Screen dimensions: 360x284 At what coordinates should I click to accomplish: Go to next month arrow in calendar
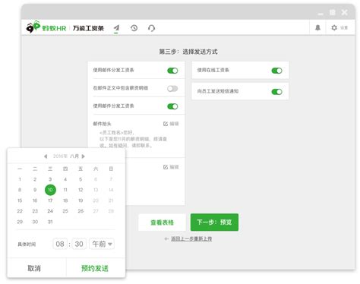(x=83, y=156)
